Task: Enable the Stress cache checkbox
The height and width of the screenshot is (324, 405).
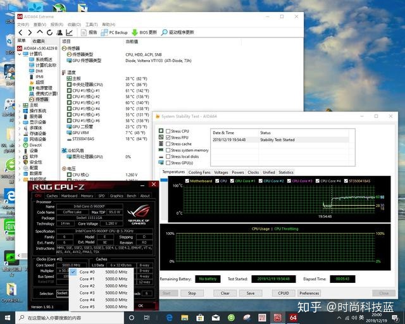Action: pos(168,144)
